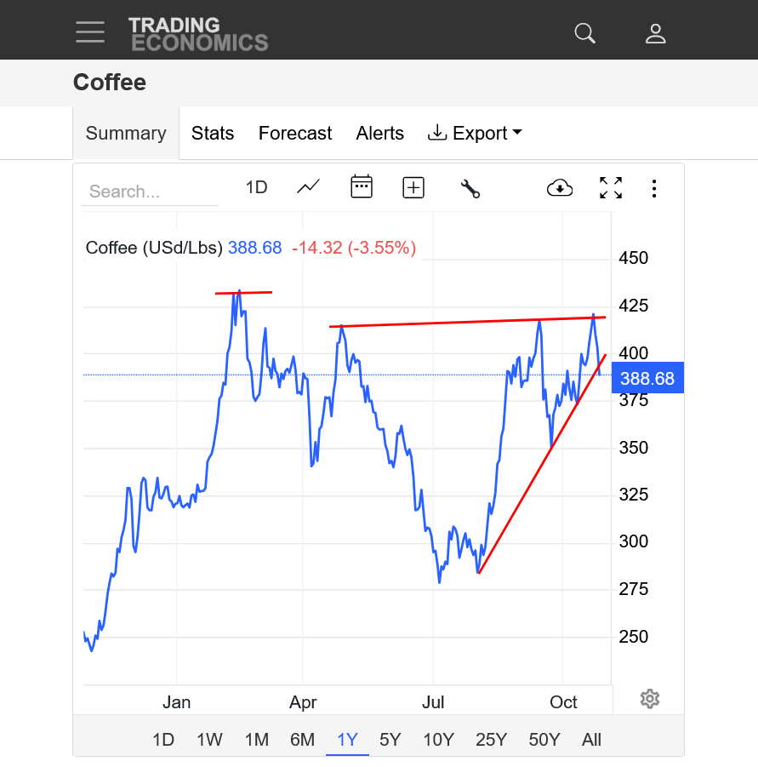Open the Forecast tab
758x767 pixels.
(x=295, y=134)
